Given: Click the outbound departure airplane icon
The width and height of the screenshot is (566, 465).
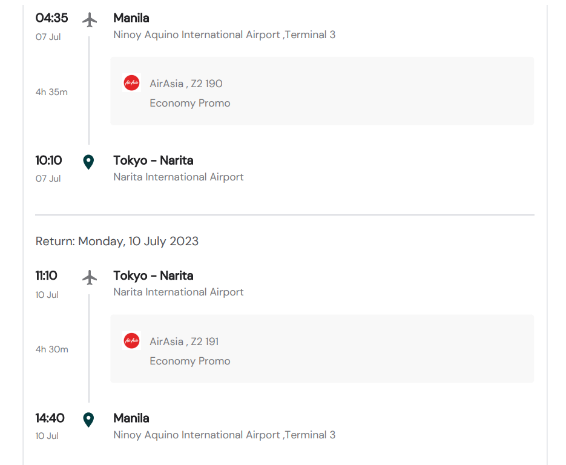Looking at the screenshot, I should (90, 20).
